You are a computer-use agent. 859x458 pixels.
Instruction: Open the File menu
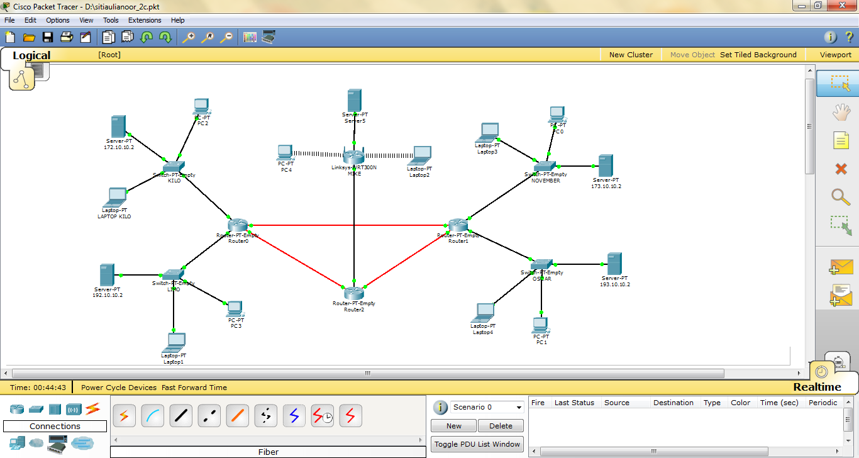point(9,20)
